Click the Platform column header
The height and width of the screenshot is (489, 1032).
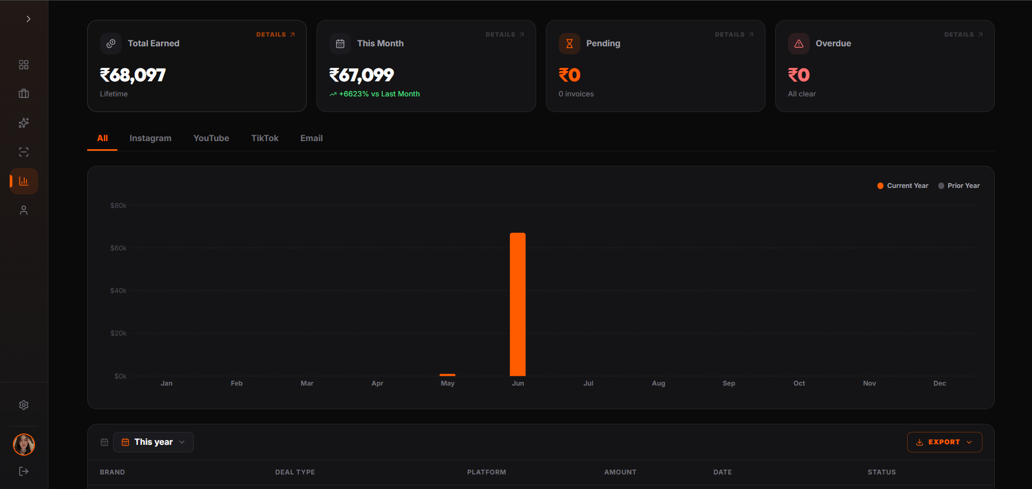point(487,472)
